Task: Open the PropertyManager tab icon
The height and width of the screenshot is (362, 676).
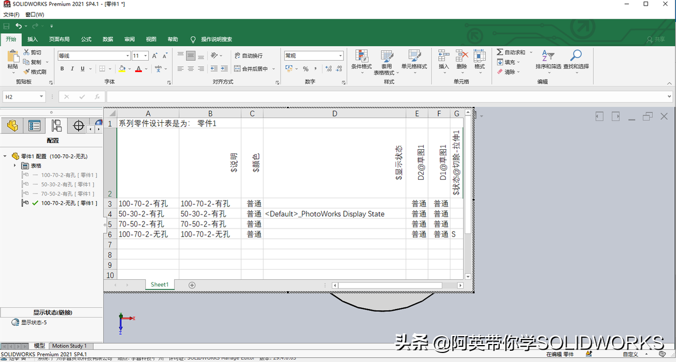Action: click(x=34, y=125)
